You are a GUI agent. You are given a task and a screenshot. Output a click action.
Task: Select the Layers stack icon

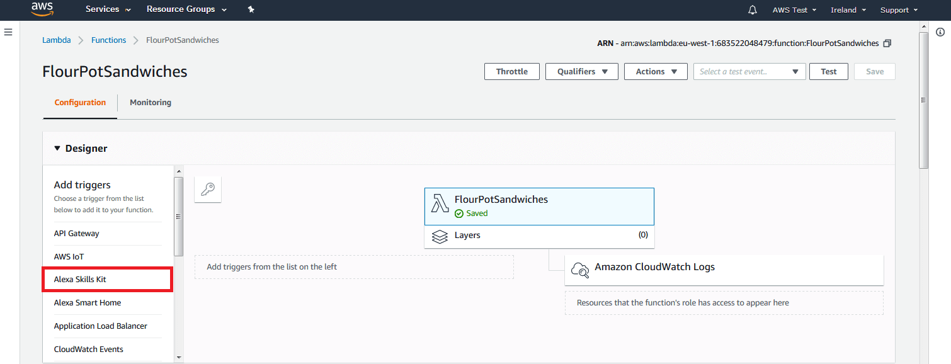coord(440,237)
